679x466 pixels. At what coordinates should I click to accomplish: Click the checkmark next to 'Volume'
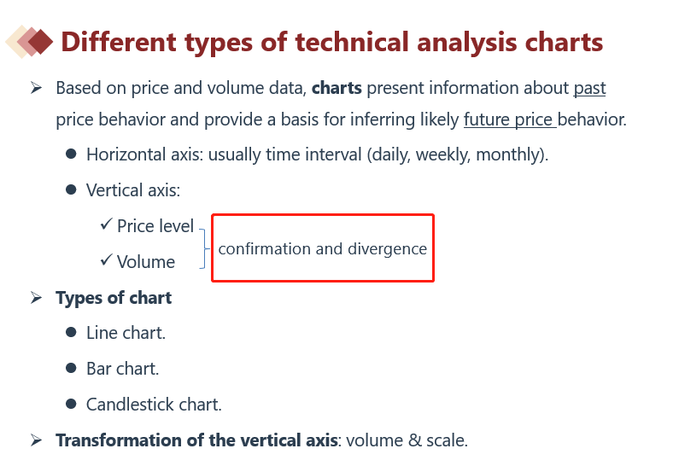tap(106, 259)
